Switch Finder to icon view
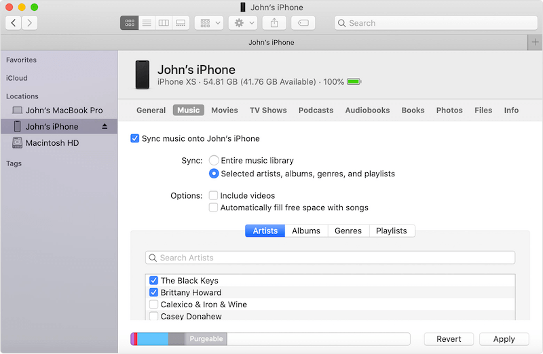 pyautogui.click(x=130, y=23)
